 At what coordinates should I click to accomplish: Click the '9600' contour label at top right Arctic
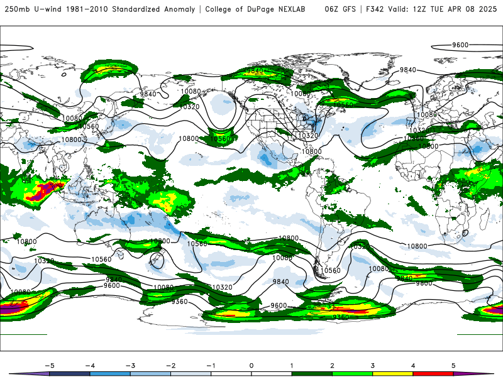coord(460,45)
